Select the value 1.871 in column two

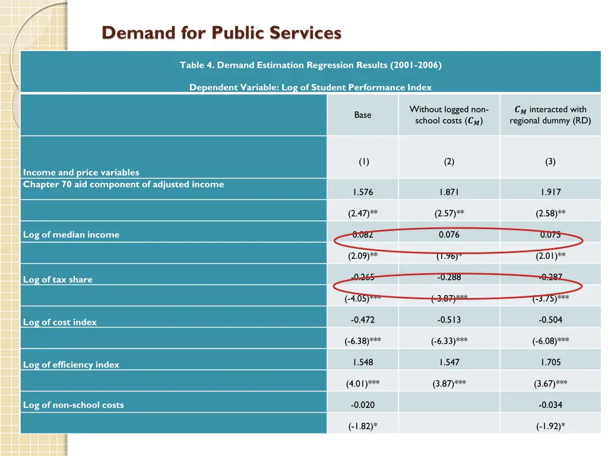pyautogui.click(x=449, y=192)
